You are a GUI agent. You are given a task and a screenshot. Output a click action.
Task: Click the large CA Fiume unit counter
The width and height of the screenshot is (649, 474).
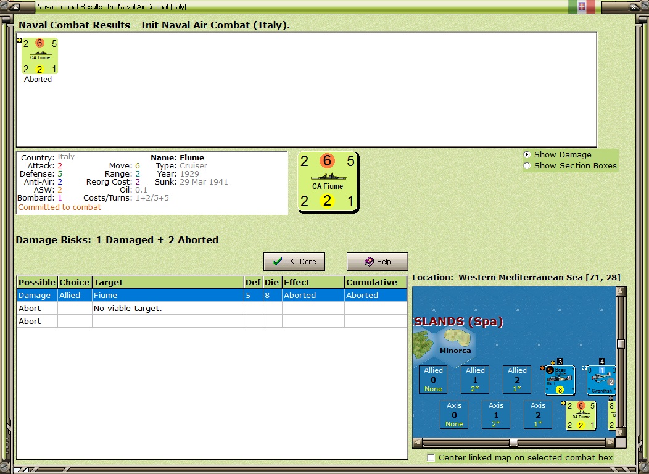coord(328,182)
